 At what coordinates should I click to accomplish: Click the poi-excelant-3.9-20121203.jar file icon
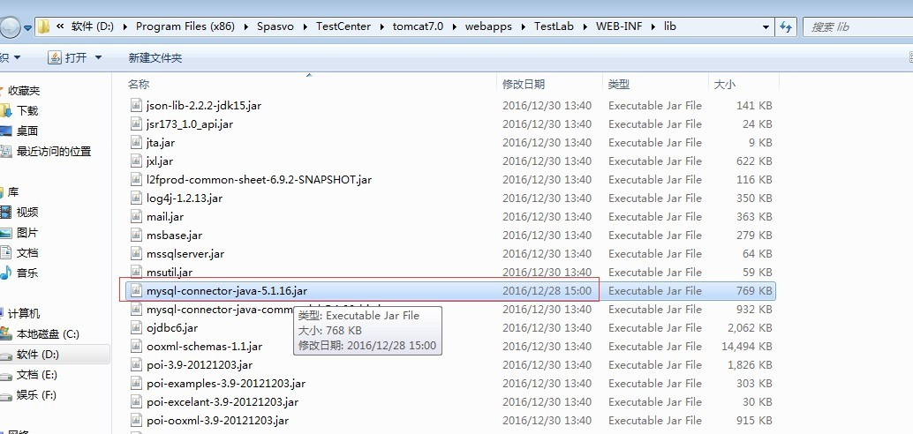coord(136,402)
